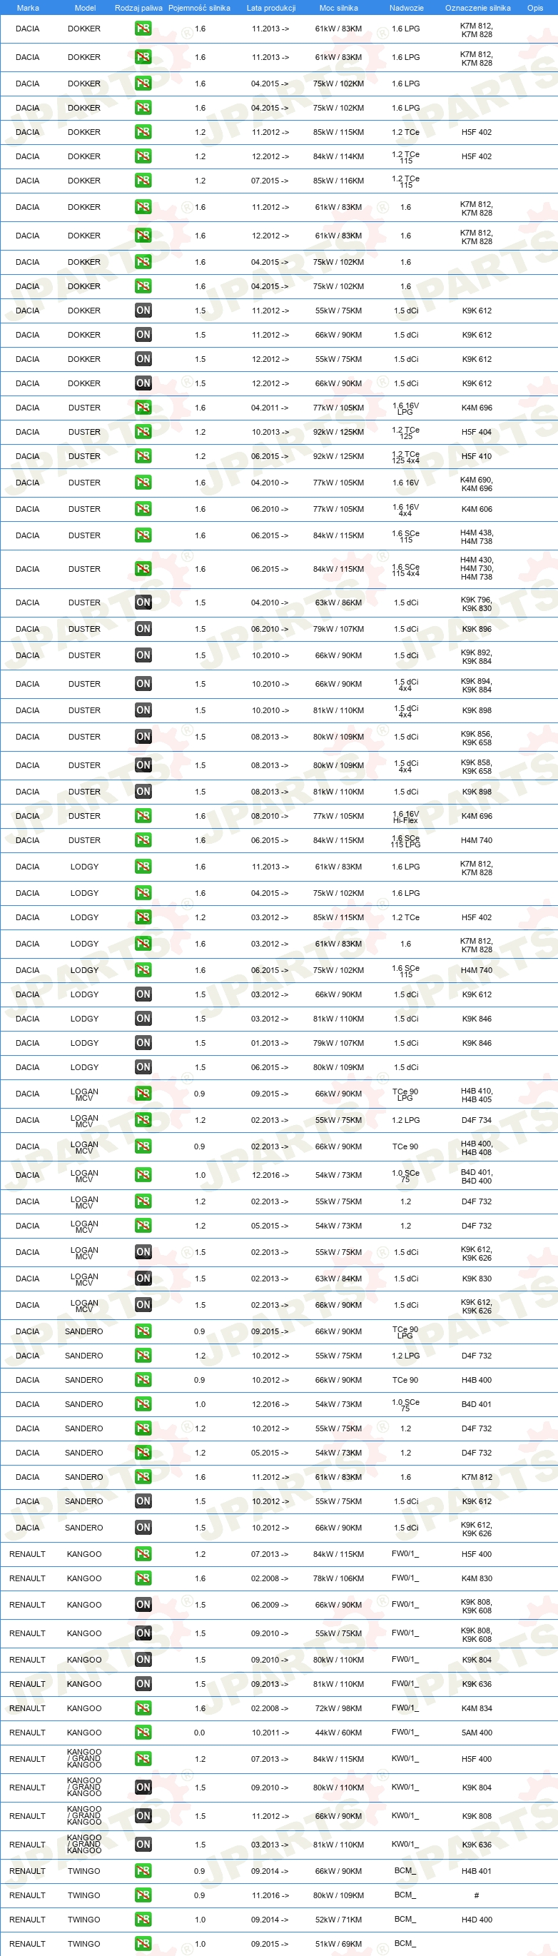Viewport: 558px width, 1956px height.
Task: Click the '0.0' engine capacity cell
Action: [200, 1733]
